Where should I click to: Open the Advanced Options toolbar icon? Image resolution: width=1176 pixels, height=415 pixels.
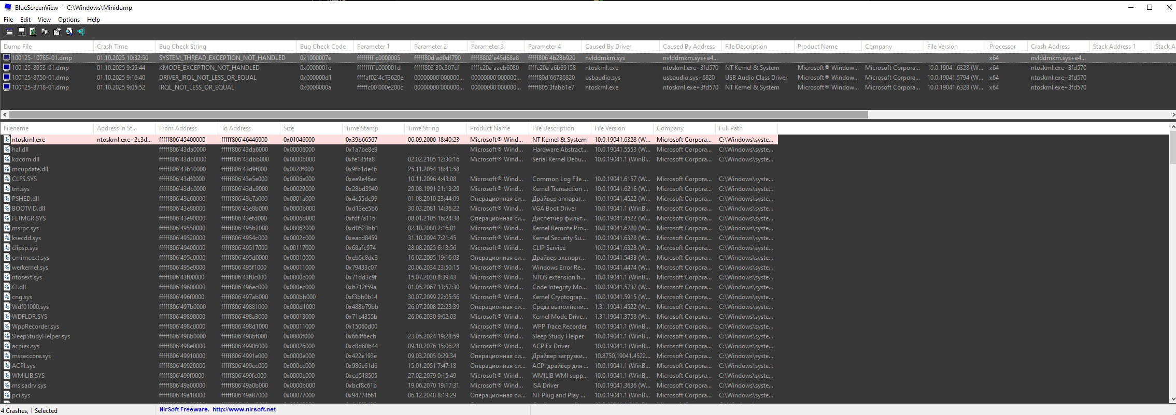pos(9,32)
